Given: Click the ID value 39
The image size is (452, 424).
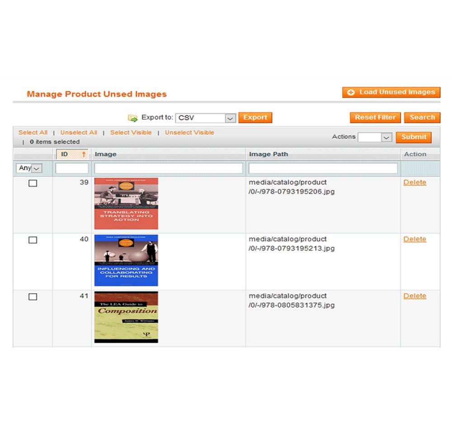Looking at the screenshot, I should pos(84,183).
